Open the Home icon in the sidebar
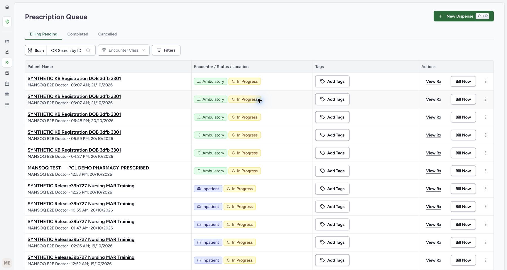Image resolution: width=507 pixels, height=270 pixels. tap(7, 7)
